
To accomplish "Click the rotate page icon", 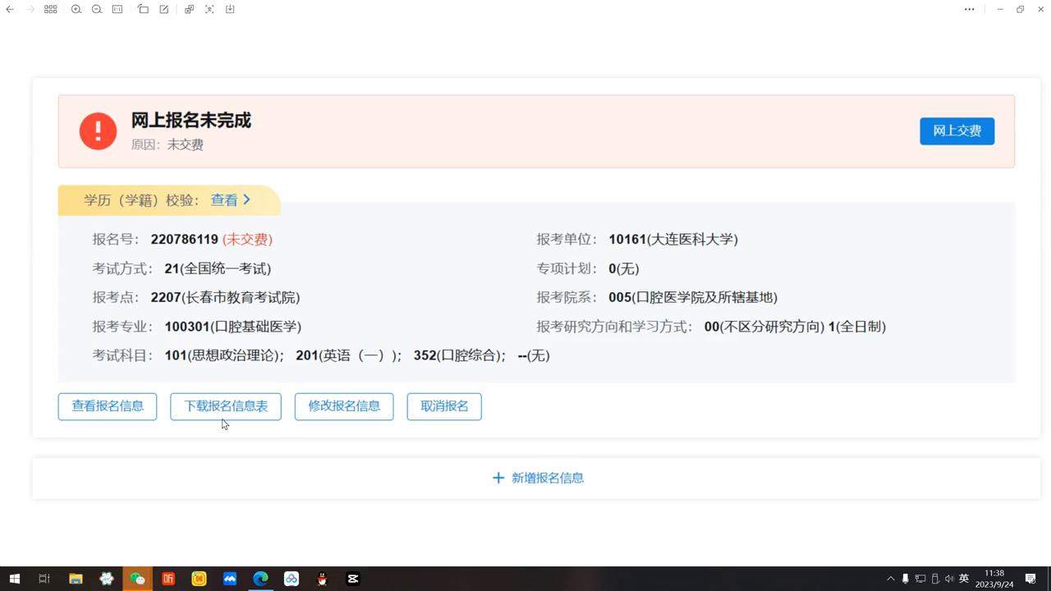I will click(143, 9).
